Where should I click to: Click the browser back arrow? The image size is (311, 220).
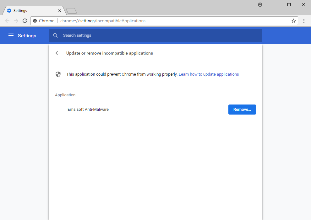pos(7,21)
